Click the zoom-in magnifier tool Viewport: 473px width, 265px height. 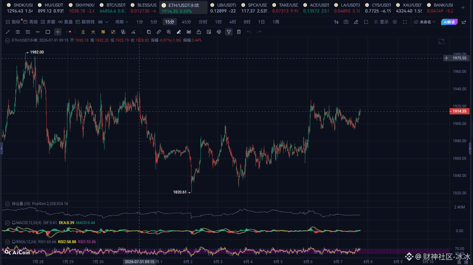point(169,32)
